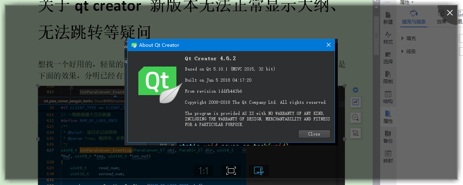Open the 映射 sidebar panel

[388, 157]
